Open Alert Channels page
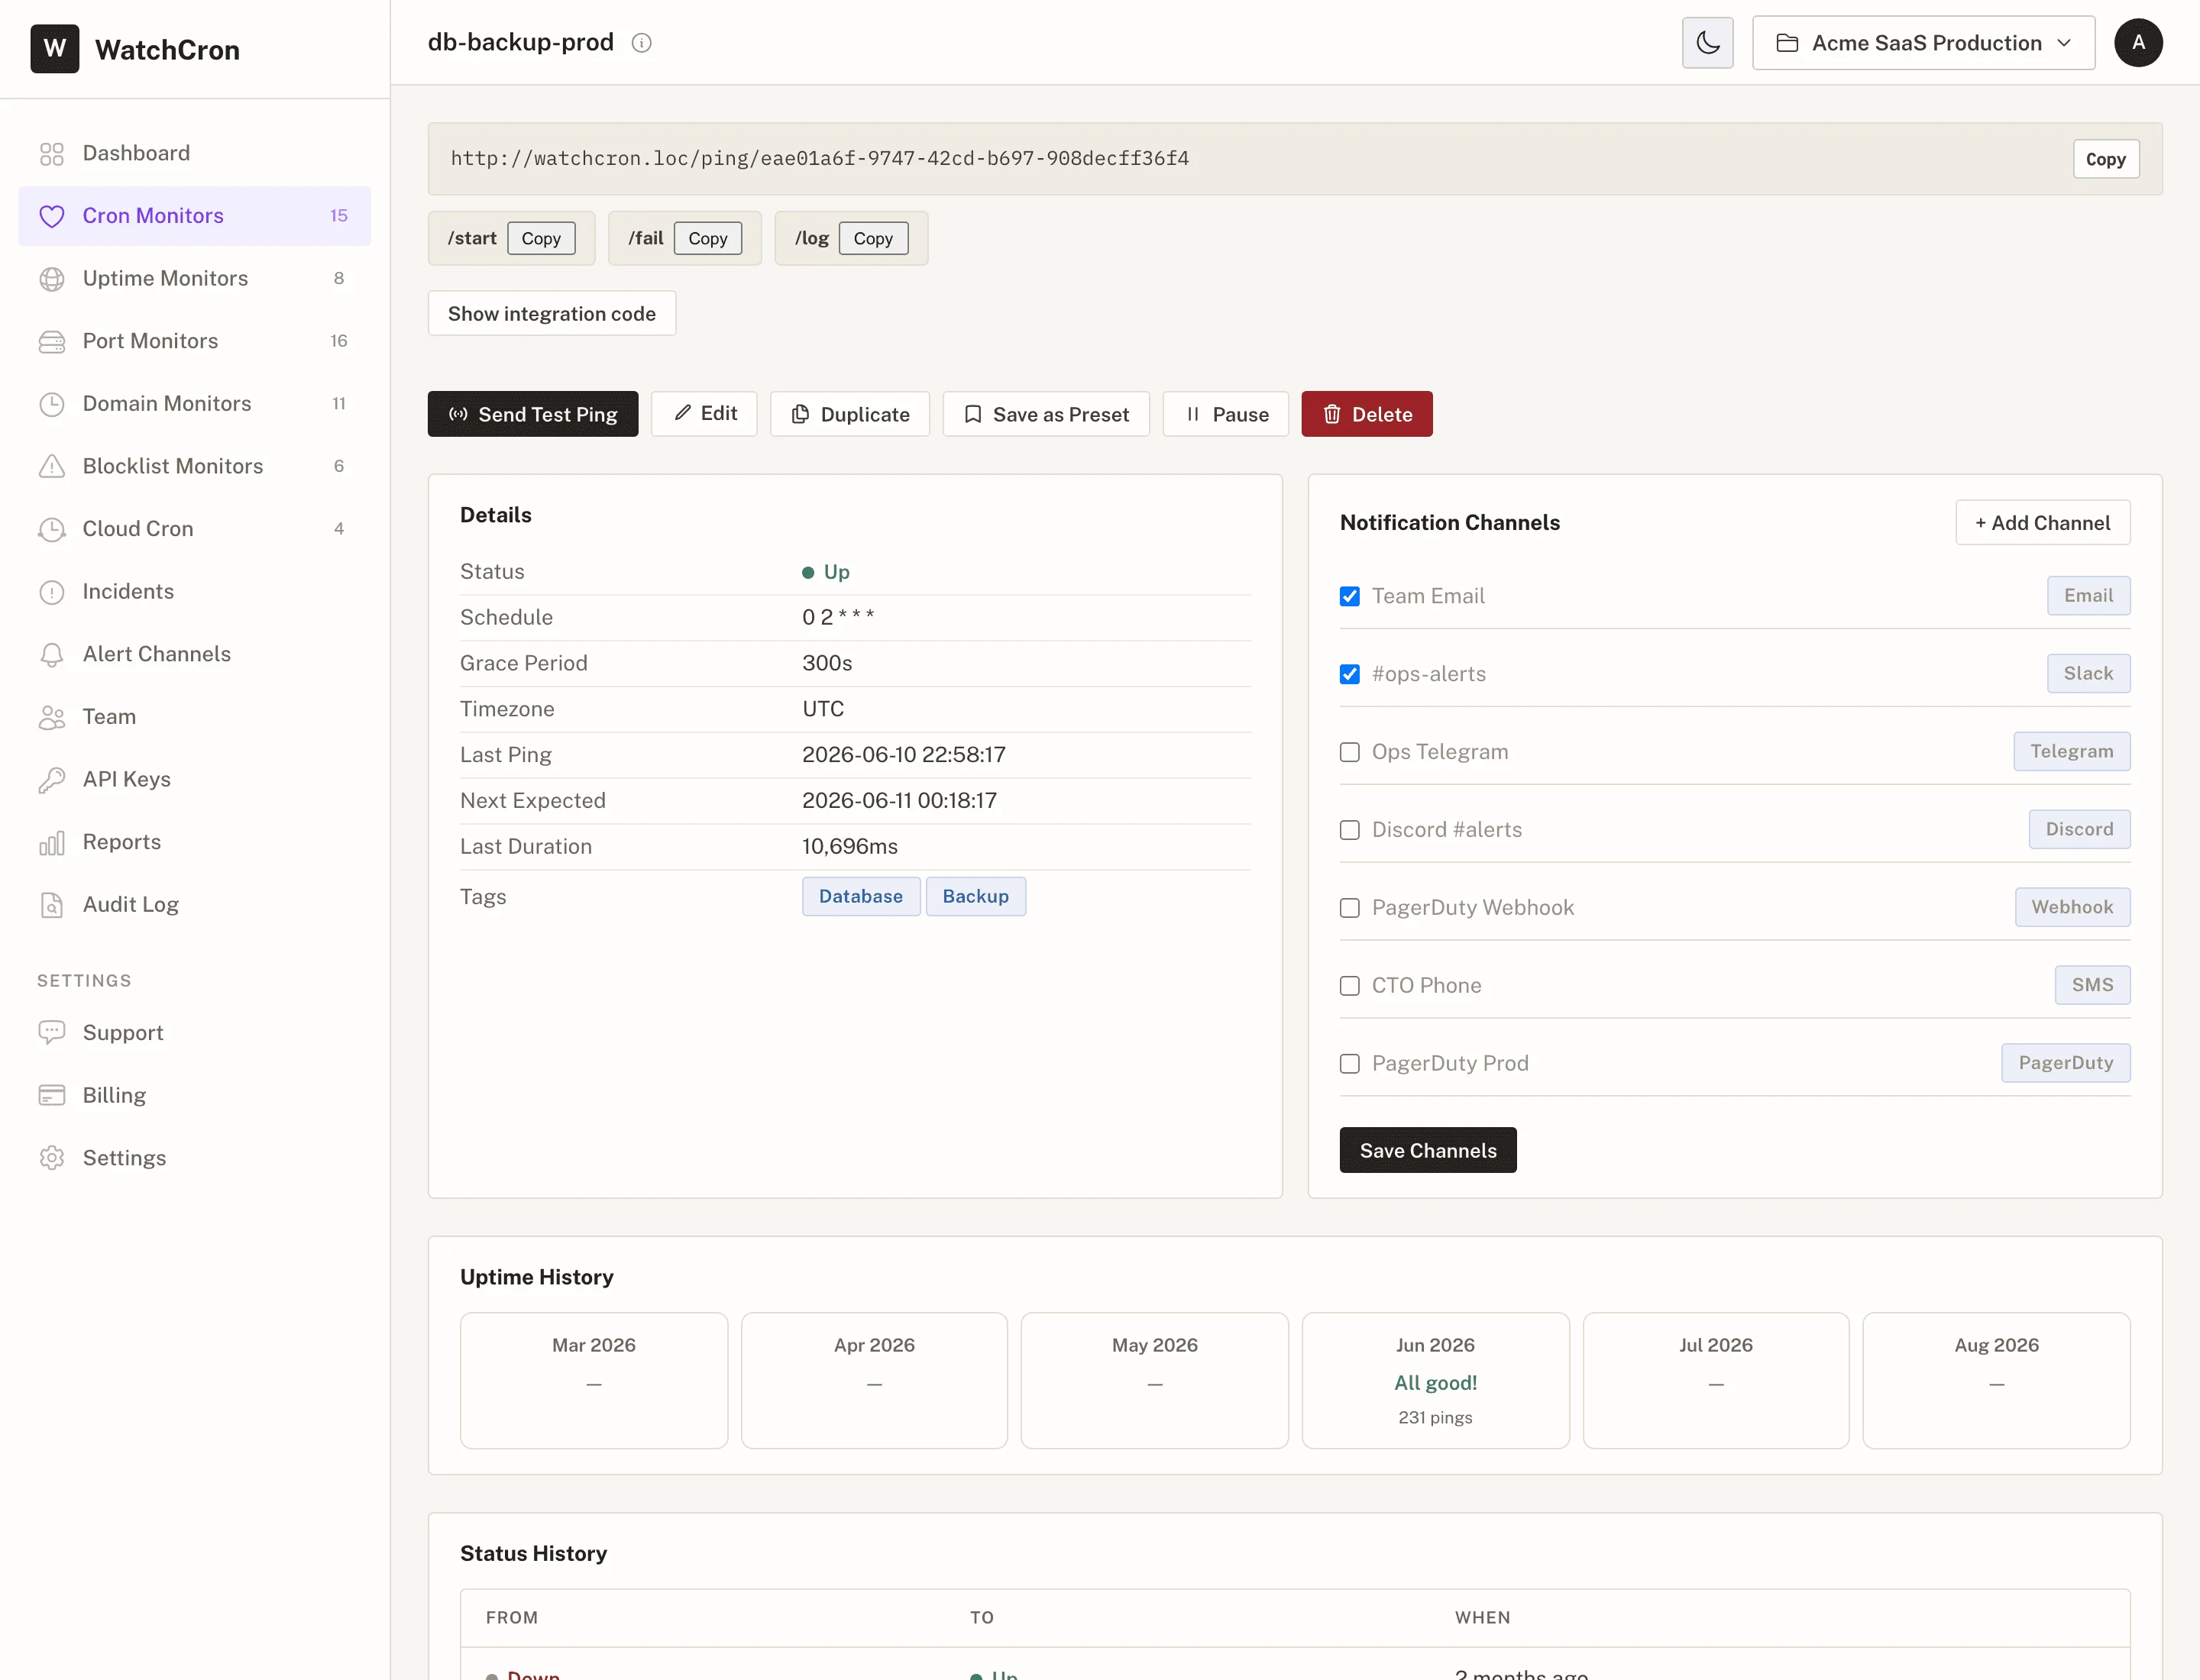Screen dimensions: 2200x1680 coord(194,655)
